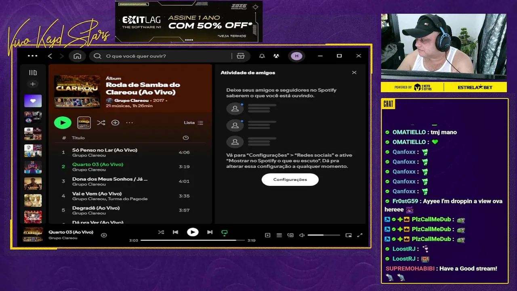This screenshot has width=517, height=291.
Task: Click track duration '4:06'
Action: 184,152
